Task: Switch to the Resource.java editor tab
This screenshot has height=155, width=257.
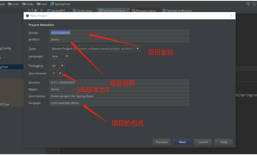Action: pos(146,11)
